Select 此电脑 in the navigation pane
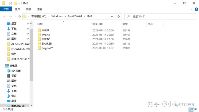Image resolution: width=199 pixels, height=112 pixels. coord(11,66)
